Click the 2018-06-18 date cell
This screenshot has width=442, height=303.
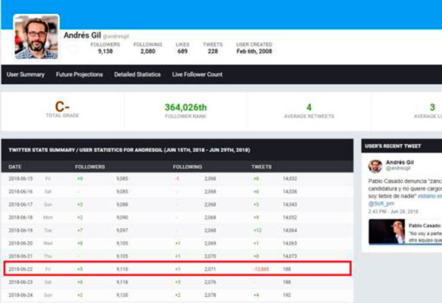pos(21,217)
